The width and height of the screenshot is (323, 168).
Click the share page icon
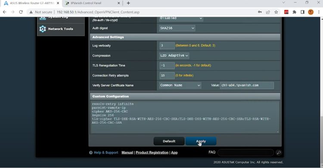click(x=268, y=12)
